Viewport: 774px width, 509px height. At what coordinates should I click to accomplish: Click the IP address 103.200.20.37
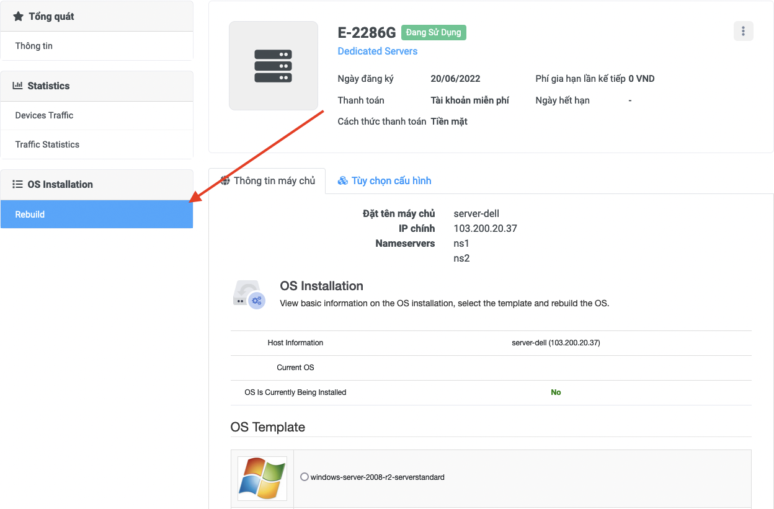coord(485,228)
